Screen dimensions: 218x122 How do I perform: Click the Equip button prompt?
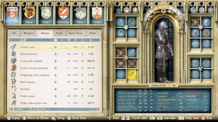click(x=14, y=118)
